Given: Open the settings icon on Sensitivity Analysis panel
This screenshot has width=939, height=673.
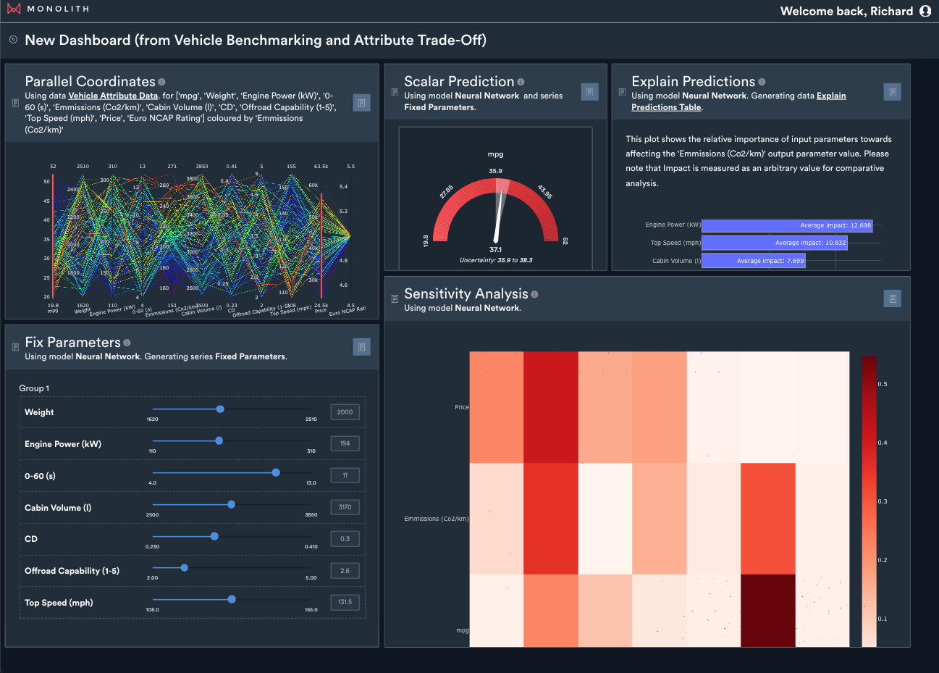Looking at the screenshot, I should [892, 298].
